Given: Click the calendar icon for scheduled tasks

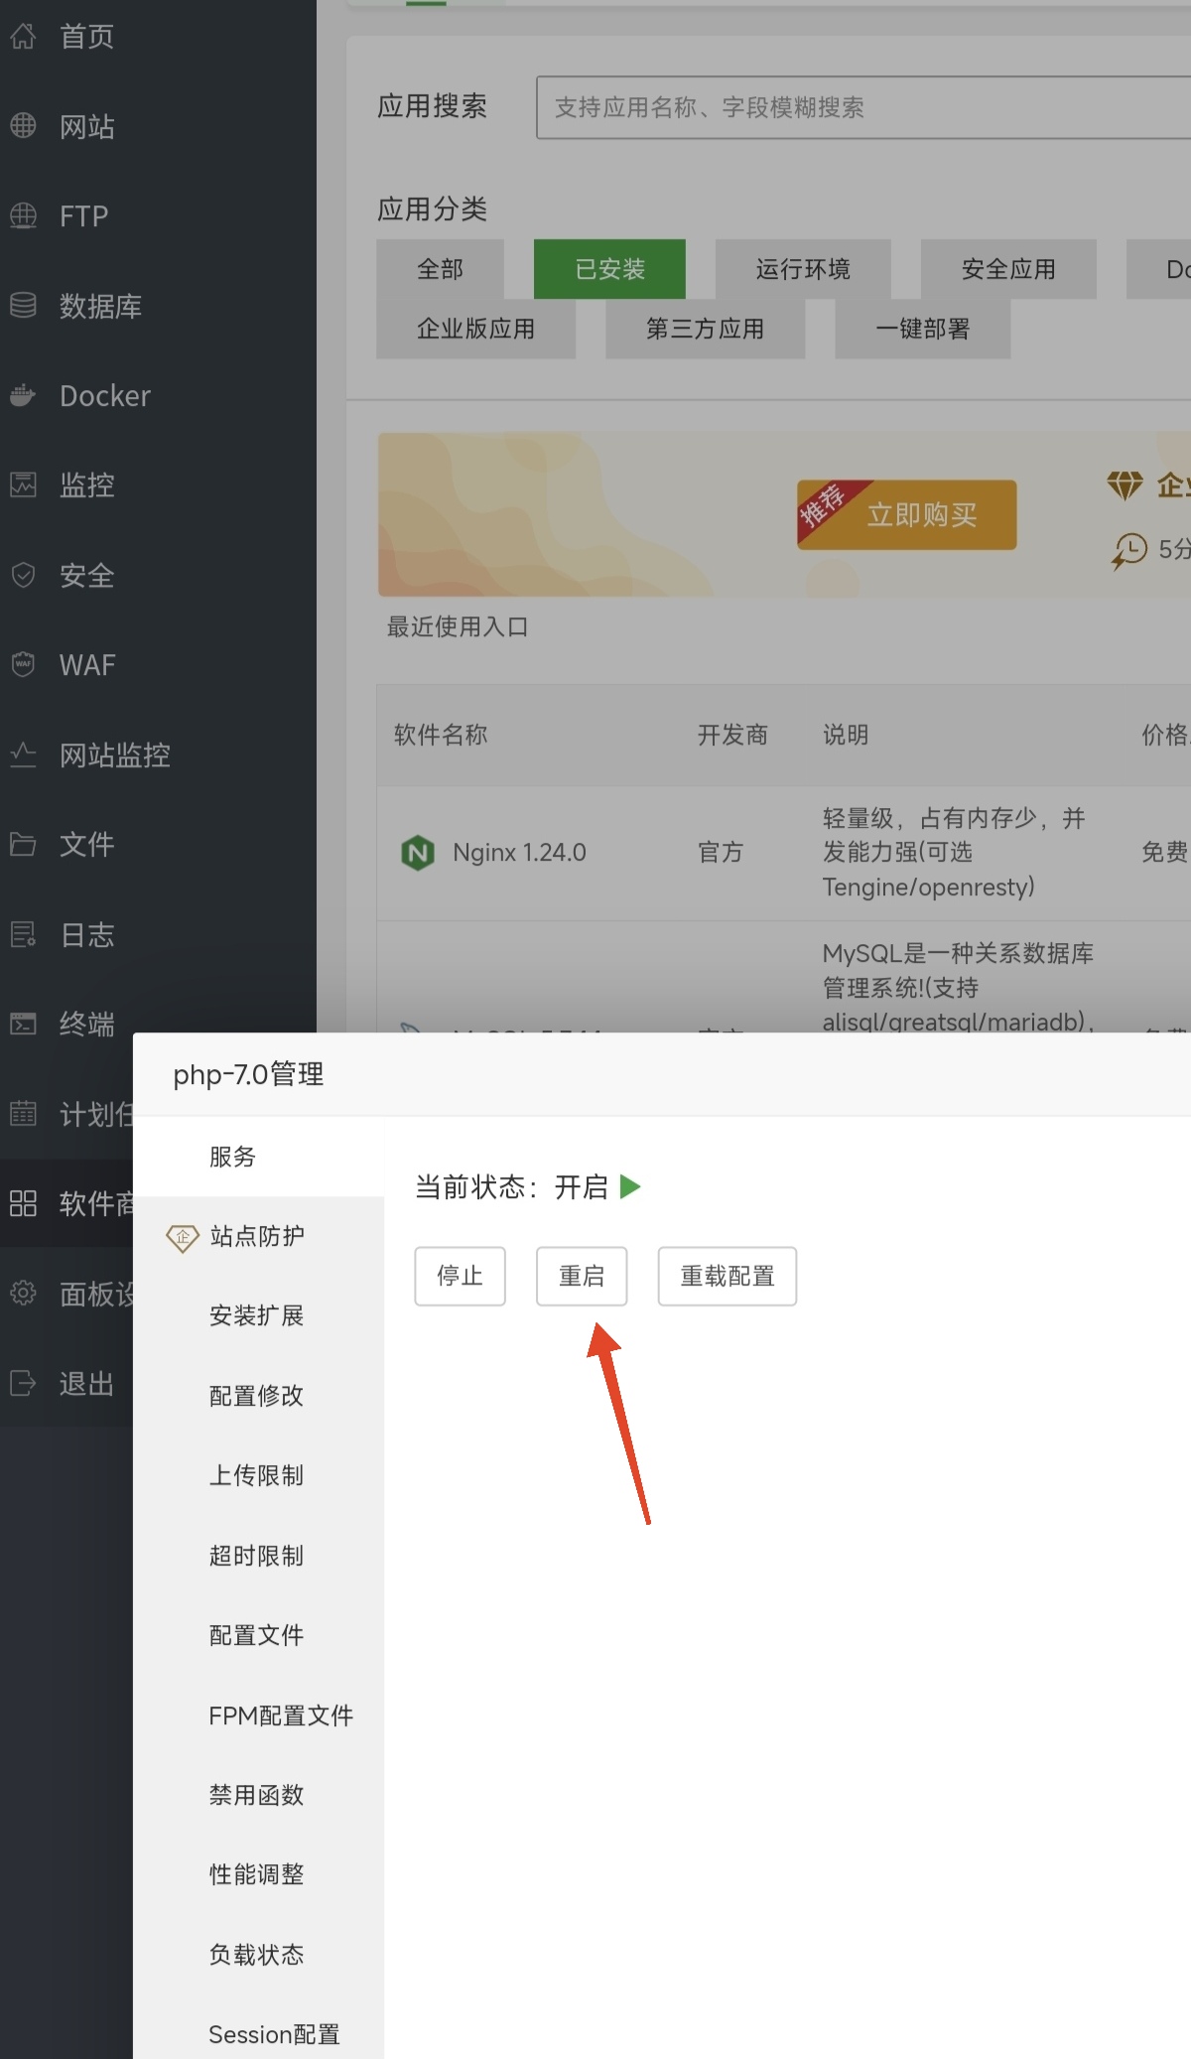Looking at the screenshot, I should (x=23, y=1114).
